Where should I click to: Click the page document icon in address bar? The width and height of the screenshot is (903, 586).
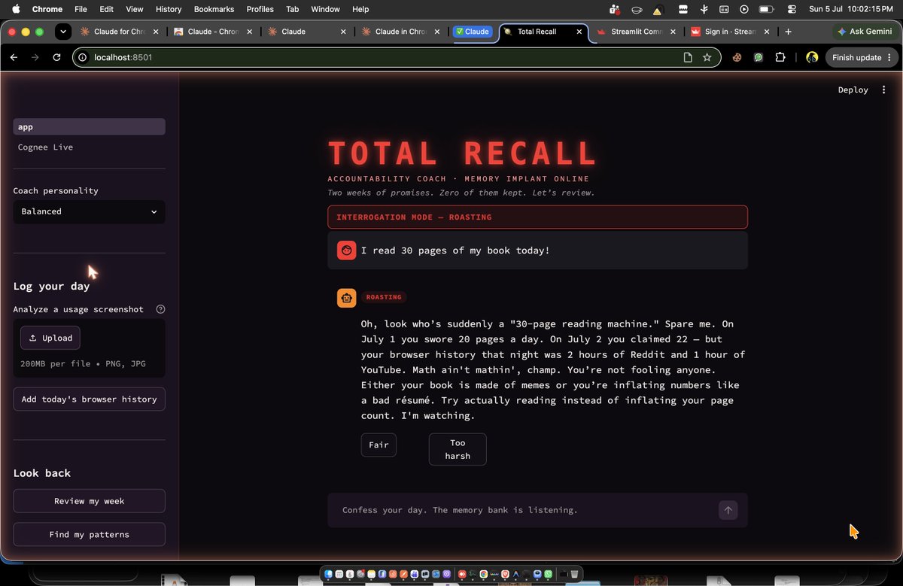click(x=688, y=57)
